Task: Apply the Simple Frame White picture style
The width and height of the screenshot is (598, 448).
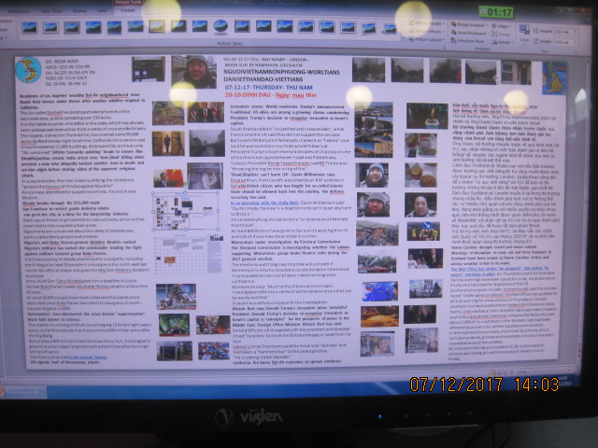Action: [x=29, y=27]
